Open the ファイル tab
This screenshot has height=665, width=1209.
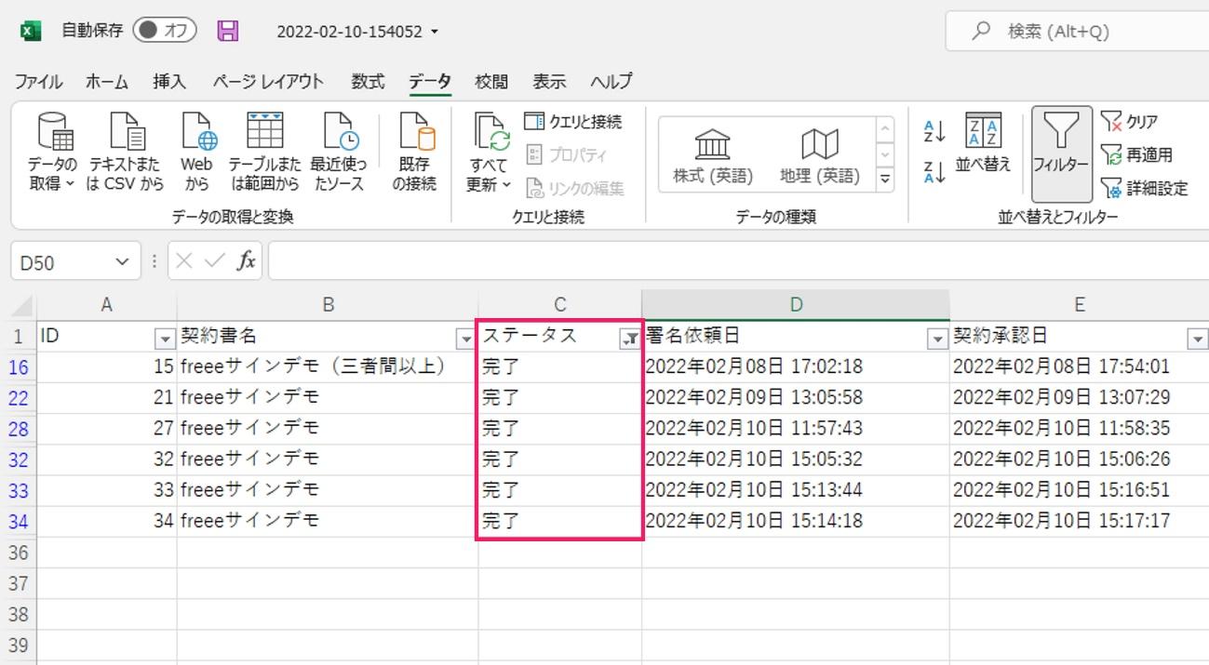38,82
